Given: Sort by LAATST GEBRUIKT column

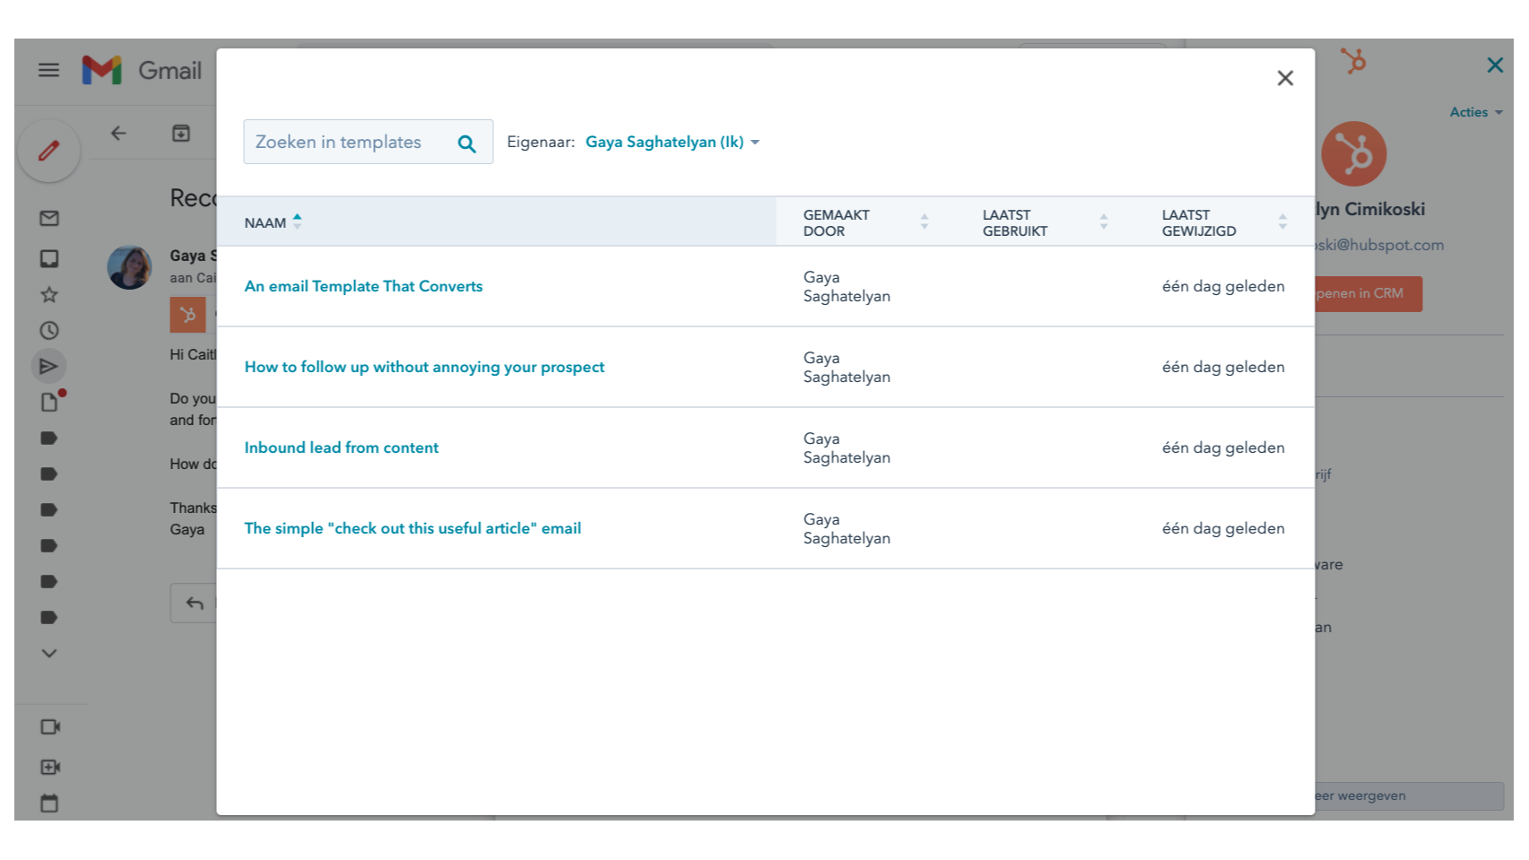Looking at the screenshot, I should pyautogui.click(x=1045, y=222).
